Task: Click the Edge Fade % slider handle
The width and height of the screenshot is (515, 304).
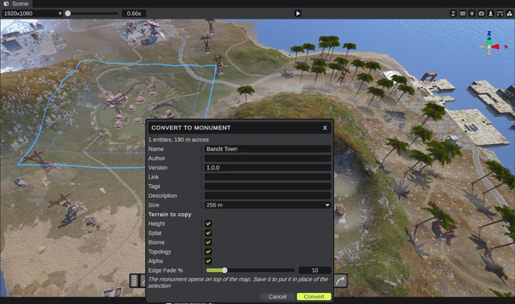Action: point(225,270)
